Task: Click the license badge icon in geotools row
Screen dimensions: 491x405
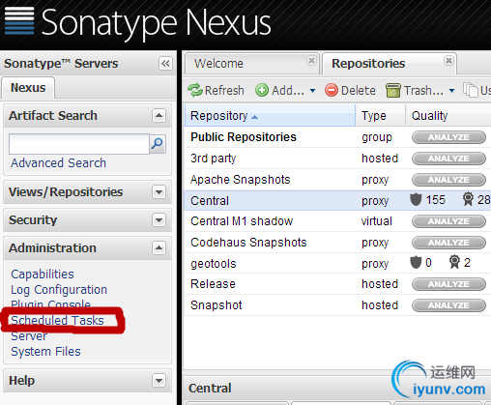Action: [454, 262]
